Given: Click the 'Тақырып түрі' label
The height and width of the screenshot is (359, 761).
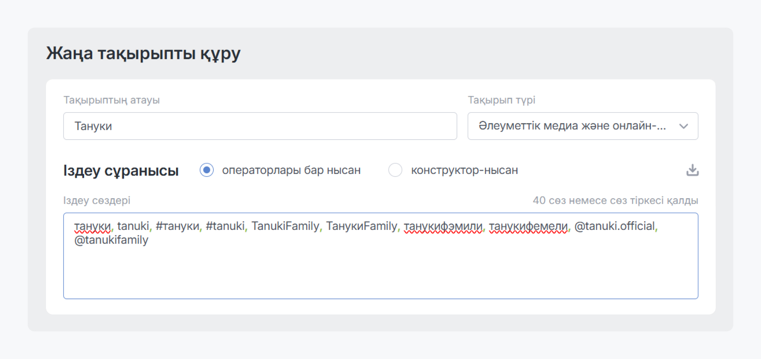Looking at the screenshot, I should coord(502,100).
